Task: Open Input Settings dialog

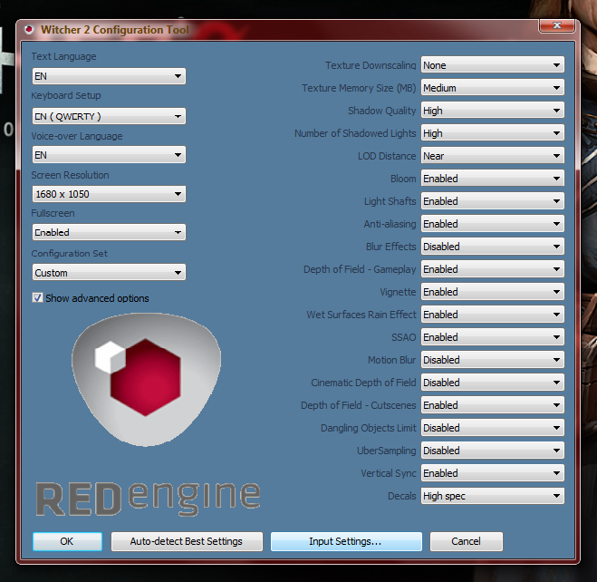Action: 346,541
